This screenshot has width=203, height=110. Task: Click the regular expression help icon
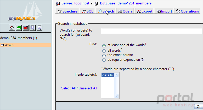pos(142,60)
